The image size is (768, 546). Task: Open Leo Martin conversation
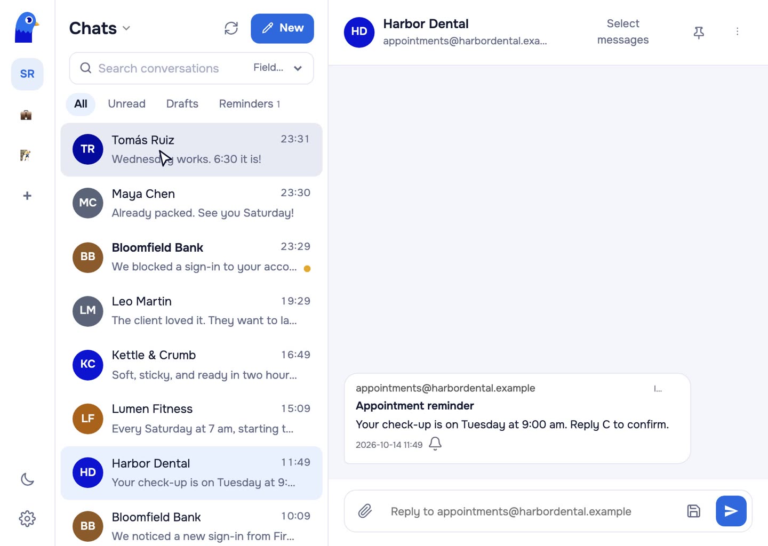point(191,311)
